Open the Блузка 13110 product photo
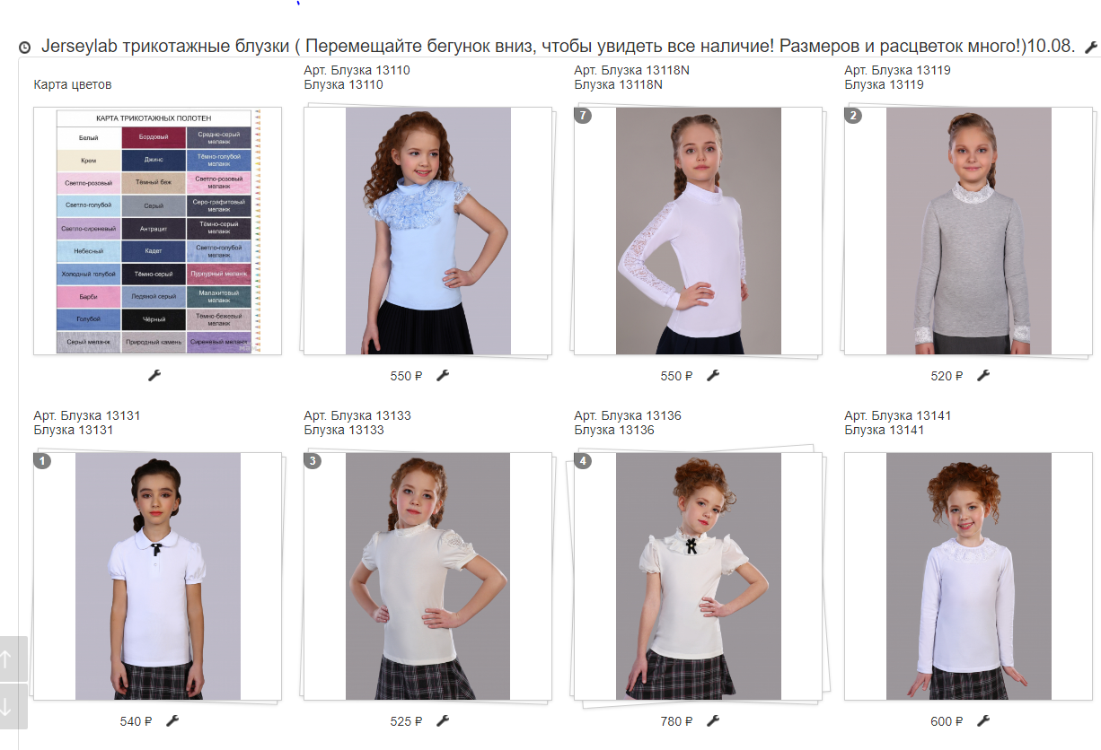This screenshot has height=750, width=1101. tap(428, 231)
